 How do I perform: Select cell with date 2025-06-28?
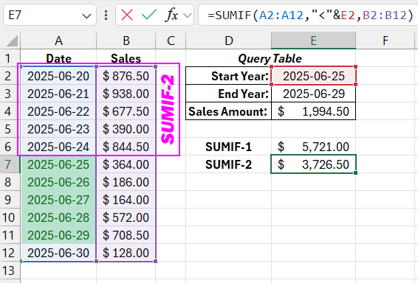(x=58, y=217)
